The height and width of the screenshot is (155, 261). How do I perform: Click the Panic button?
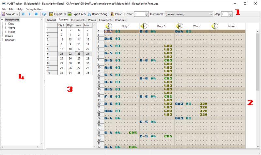pos(116,14)
